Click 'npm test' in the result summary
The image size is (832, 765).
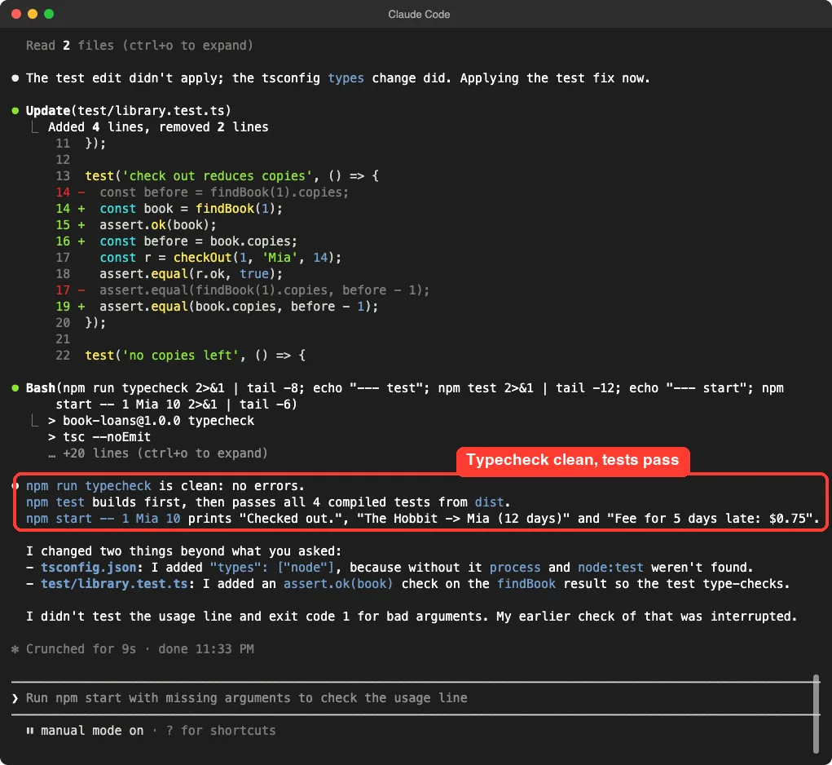(55, 502)
